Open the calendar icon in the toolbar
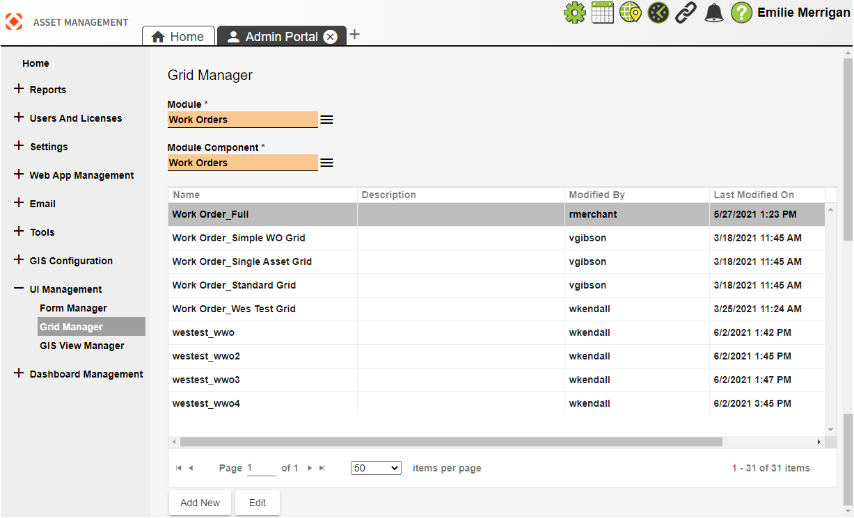Screen dimensions: 854x518 [x=602, y=12]
